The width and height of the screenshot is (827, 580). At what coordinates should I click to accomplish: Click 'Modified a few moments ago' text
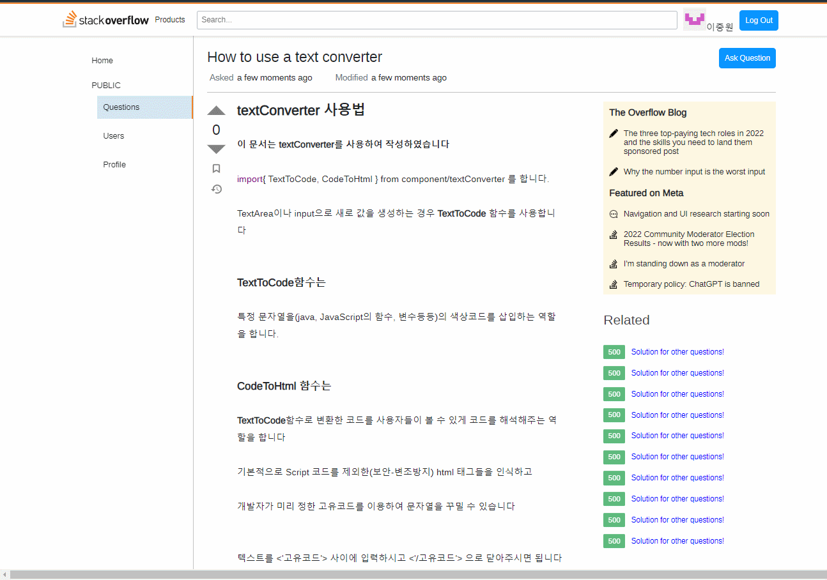tap(391, 78)
